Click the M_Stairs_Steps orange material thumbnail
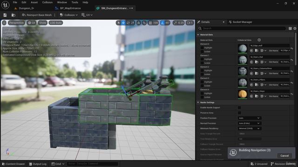298x167 pixels. (x=243, y=94)
